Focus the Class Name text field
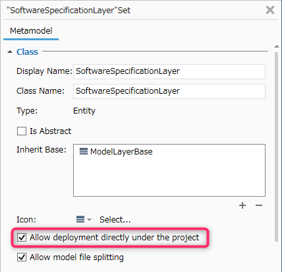The height and width of the screenshot is (272, 282). [x=169, y=91]
